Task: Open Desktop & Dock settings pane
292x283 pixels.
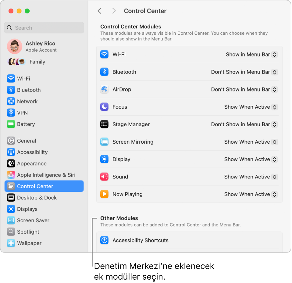Action: (x=44, y=198)
